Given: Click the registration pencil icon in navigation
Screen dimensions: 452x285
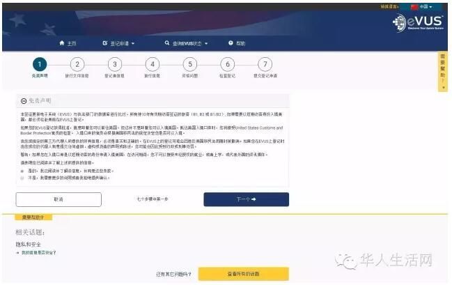Looking at the screenshot, I should tap(105, 43).
